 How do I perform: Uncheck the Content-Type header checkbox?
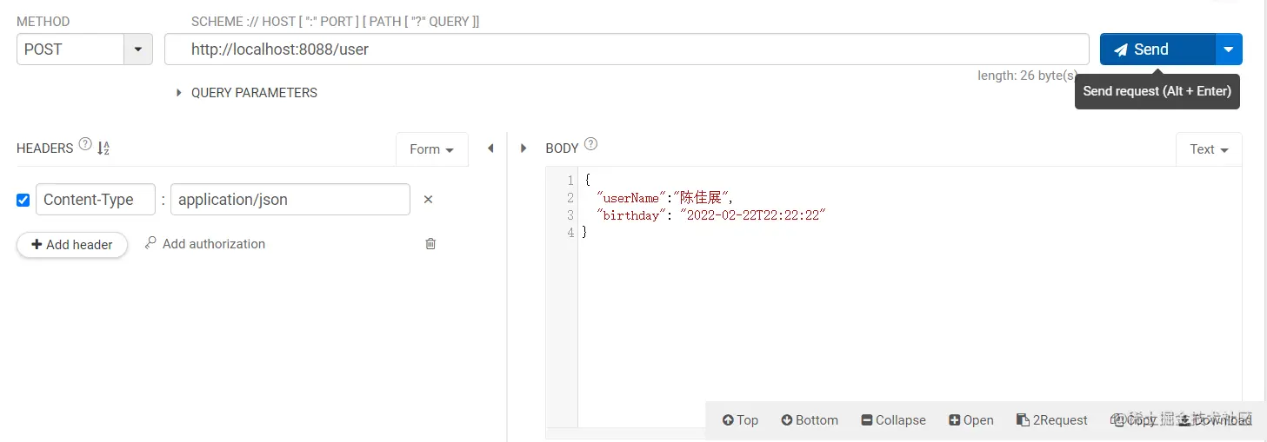click(23, 201)
